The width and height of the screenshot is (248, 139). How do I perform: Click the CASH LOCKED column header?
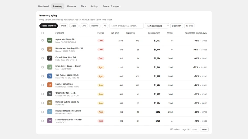pyautogui.click(x=154, y=33)
